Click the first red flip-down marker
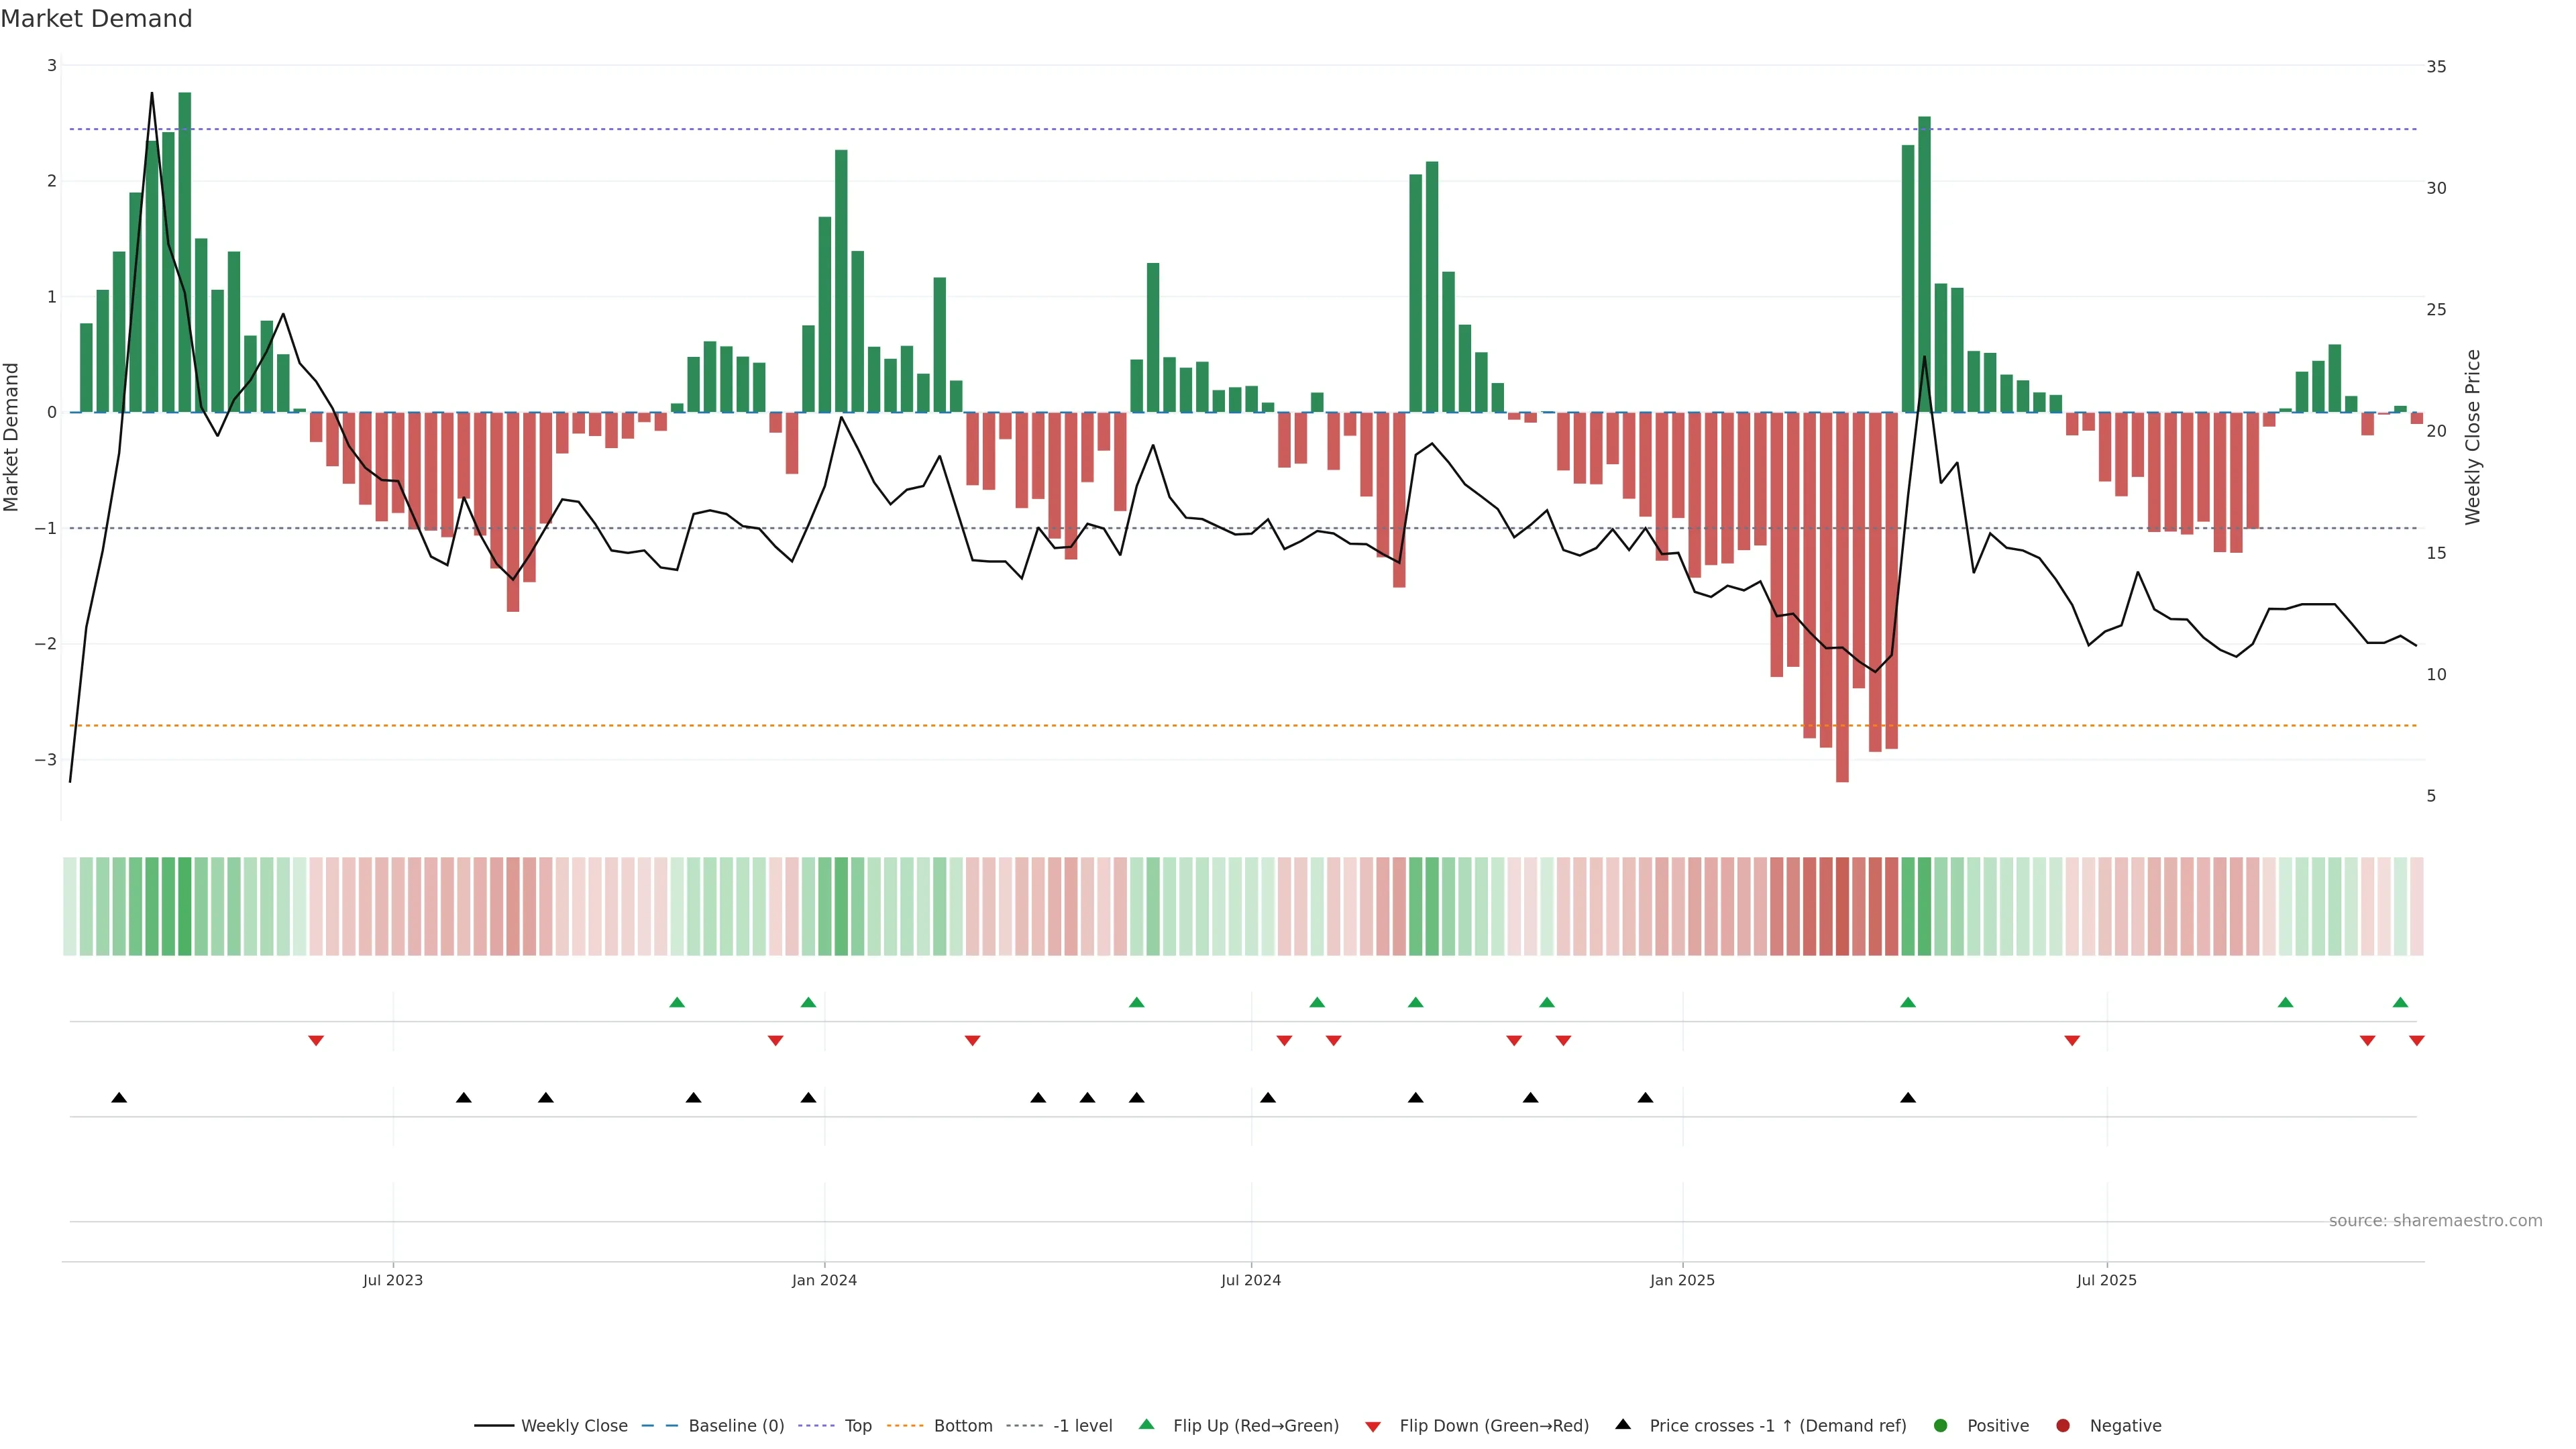The height and width of the screenshot is (1449, 2576). (x=316, y=1041)
